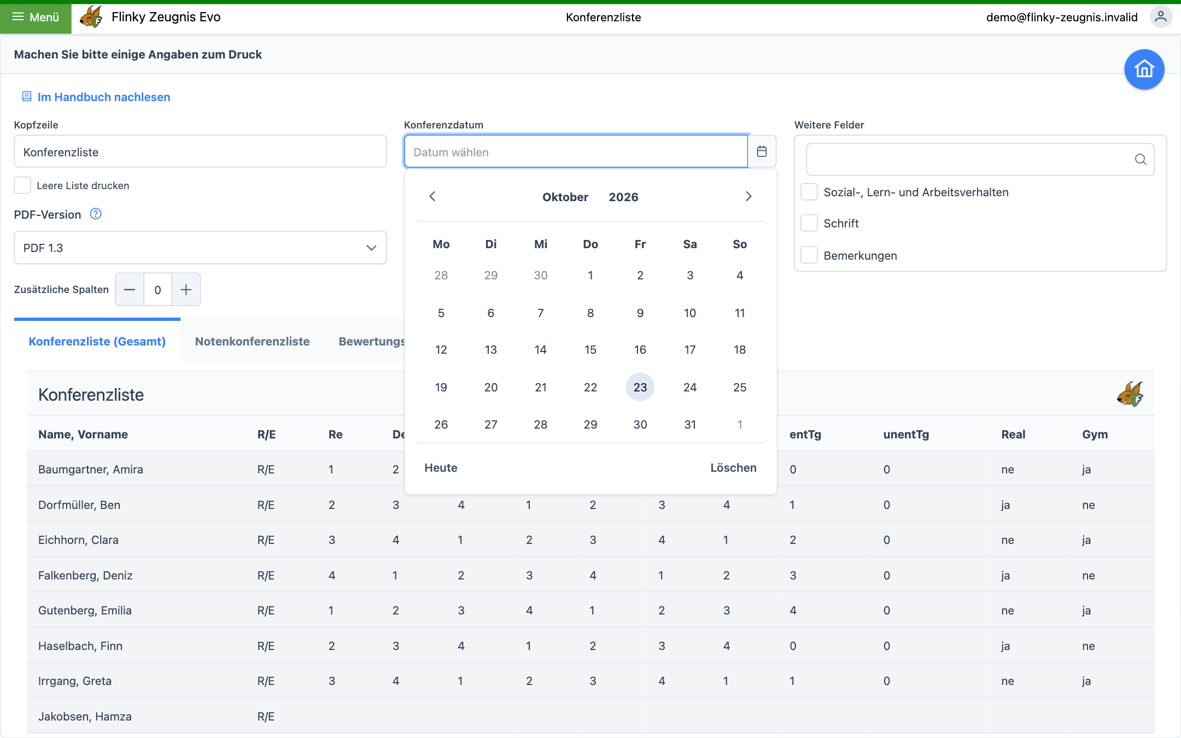The image size is (1181, 738).
Task: Click the blue home icon button
Action: pos(1144,69)
